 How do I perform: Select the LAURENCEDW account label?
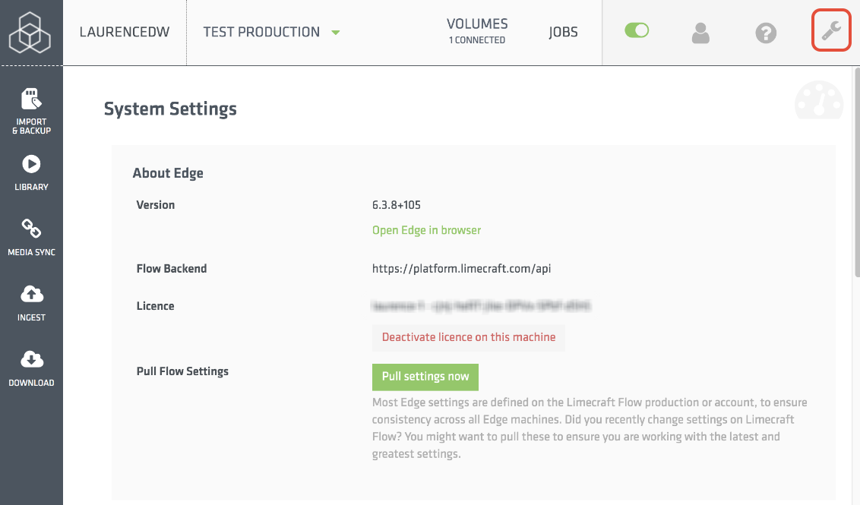pyautogui.click(x=125, y=33)
